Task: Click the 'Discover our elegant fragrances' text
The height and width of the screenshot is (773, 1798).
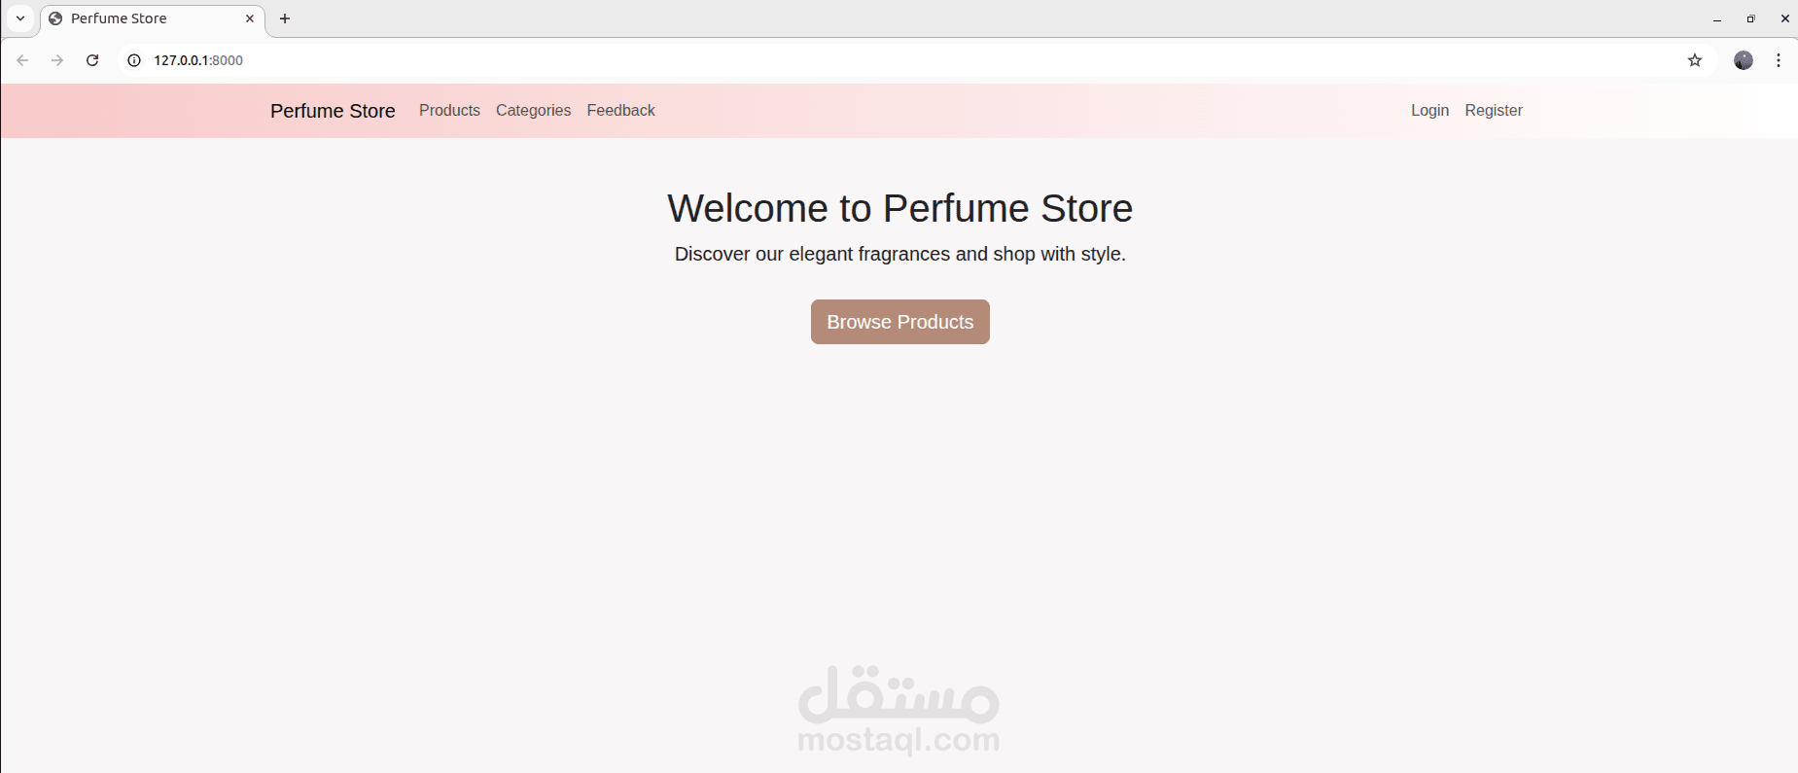Action: (900, 254)
